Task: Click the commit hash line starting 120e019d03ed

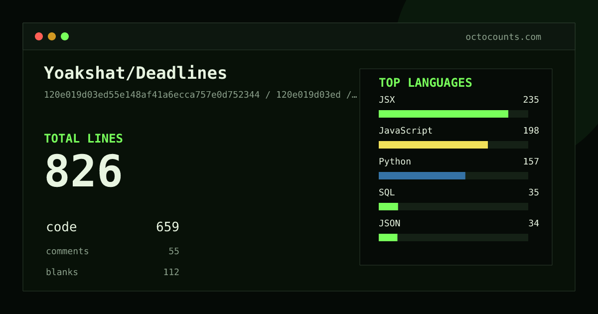Action: click(x=200, y=95)
